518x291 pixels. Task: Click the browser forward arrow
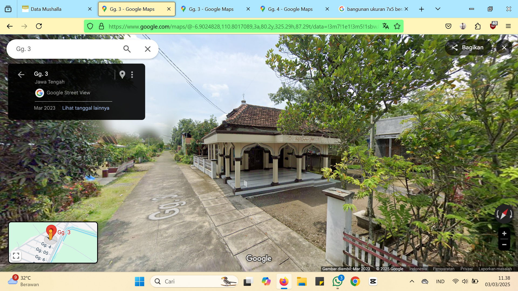point(24,26)
